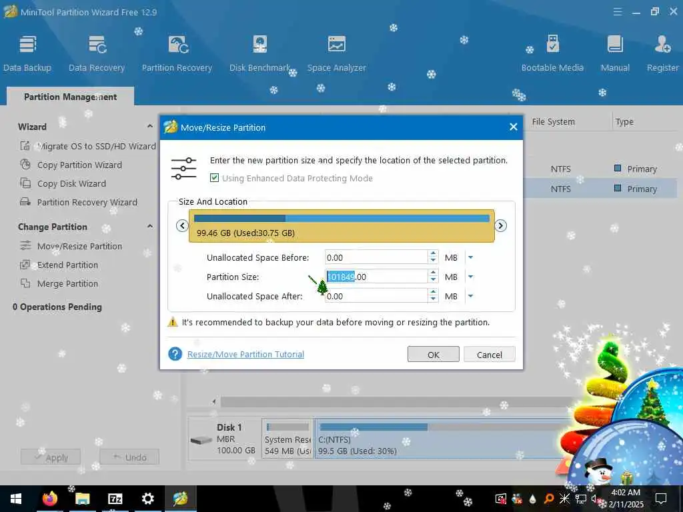This screenshot has height=512, width=683.
Task: Increase Unallocated Space After value
Action: click(x=433, y=293)
